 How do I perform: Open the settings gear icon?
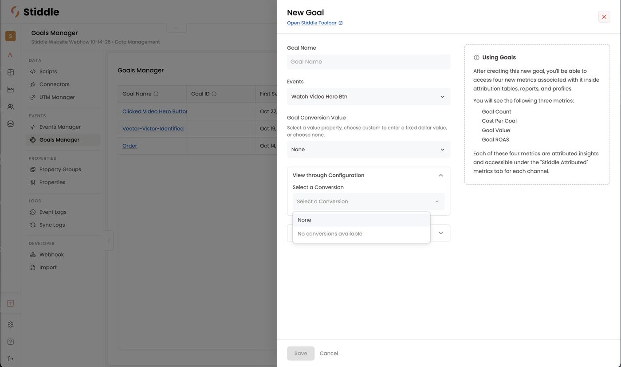pos(11,324)
